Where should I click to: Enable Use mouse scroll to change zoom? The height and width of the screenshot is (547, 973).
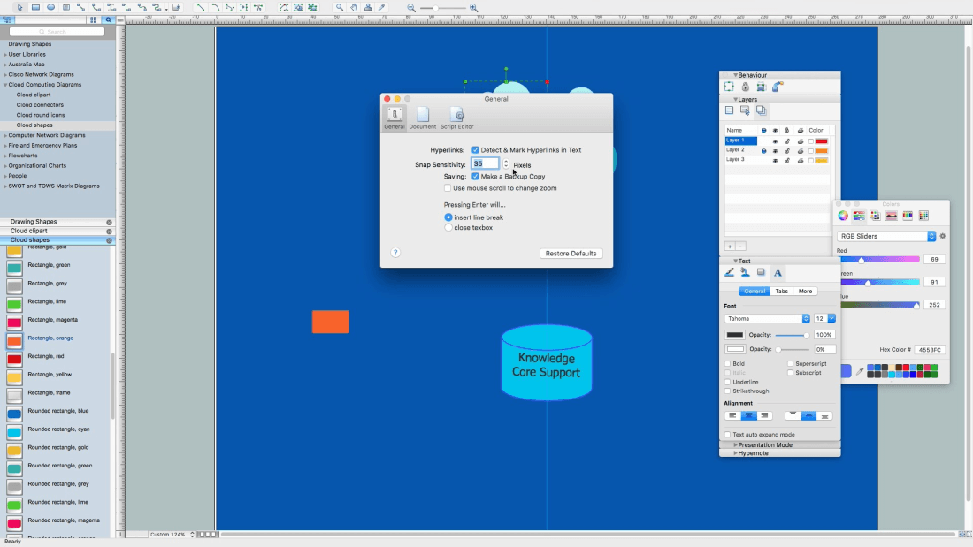(448, 188)
